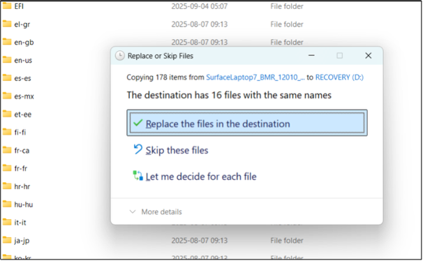Select the fr-ca folder icon

point(7,150)
